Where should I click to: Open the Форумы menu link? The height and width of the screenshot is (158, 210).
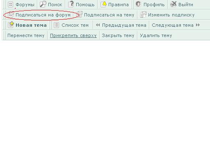click(25, 5)
